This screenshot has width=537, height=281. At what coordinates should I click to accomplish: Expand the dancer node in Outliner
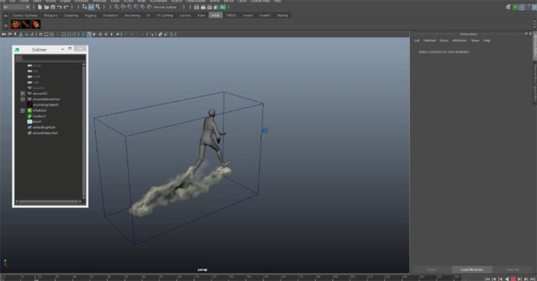(22, 93)
